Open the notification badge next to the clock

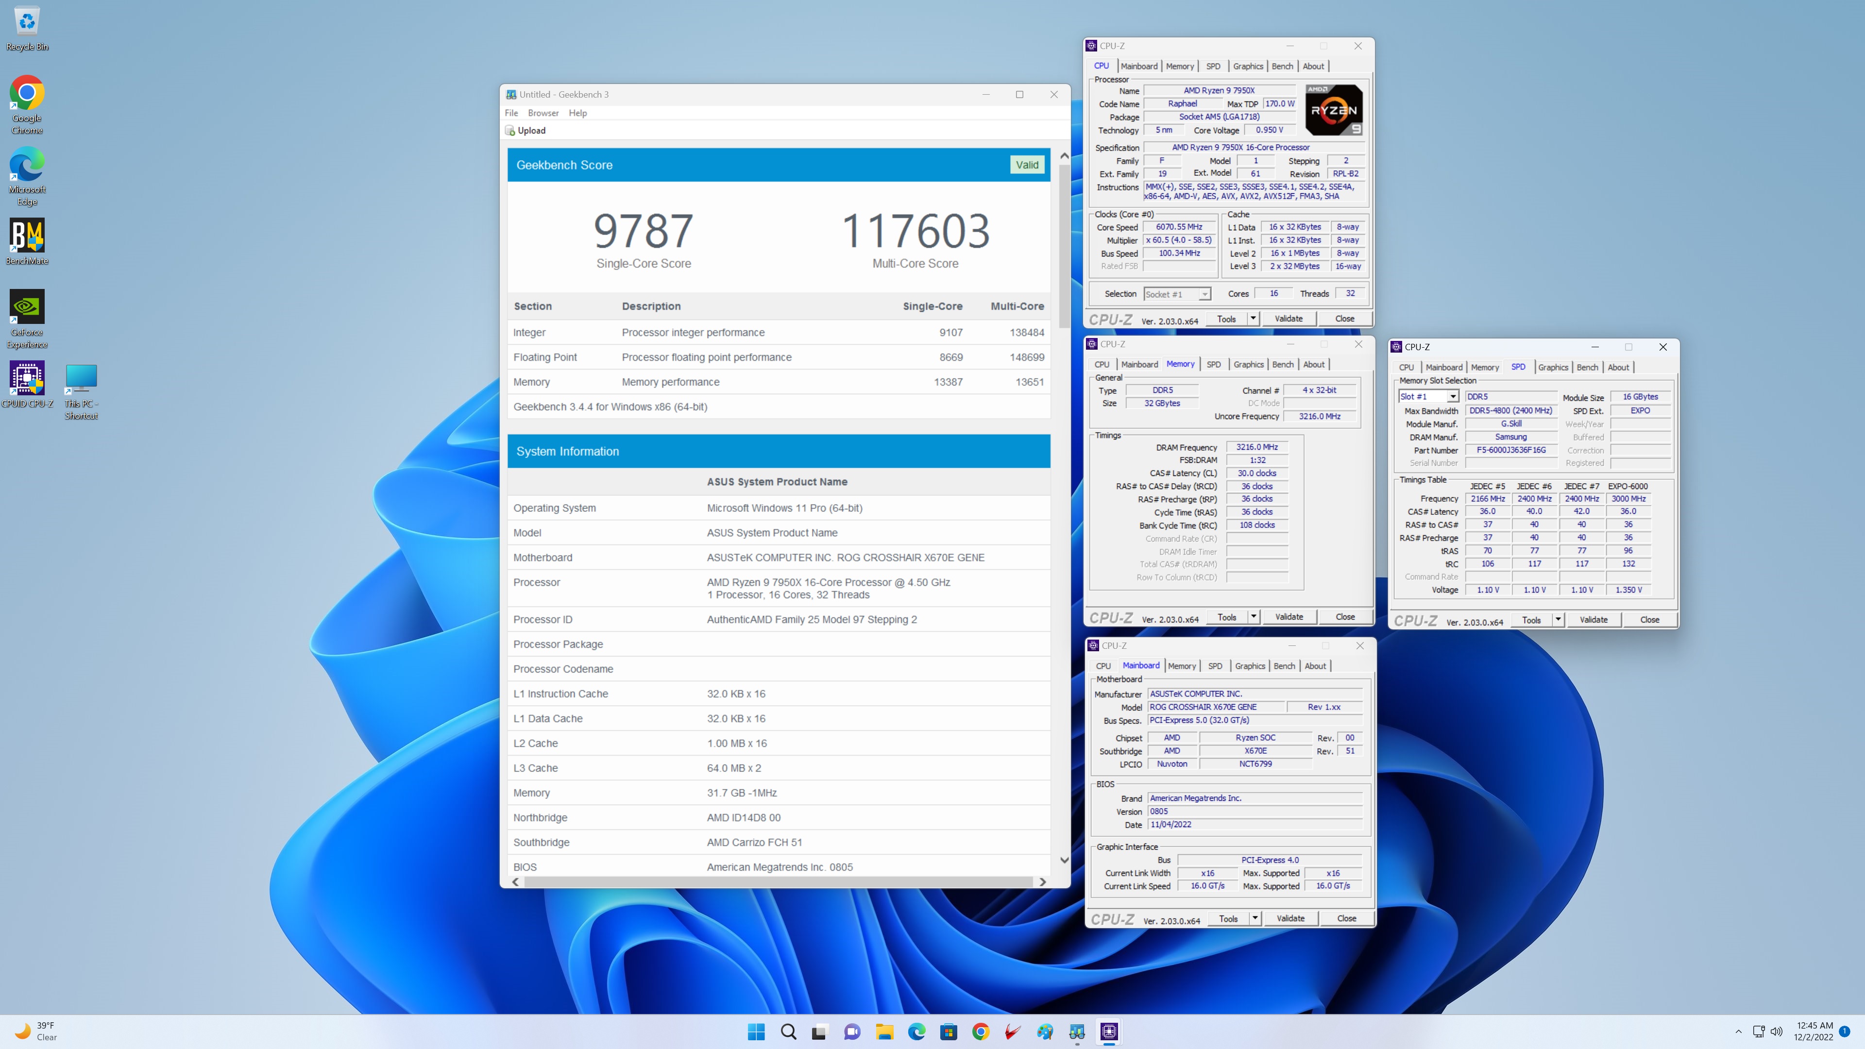coord(1845,1032)
